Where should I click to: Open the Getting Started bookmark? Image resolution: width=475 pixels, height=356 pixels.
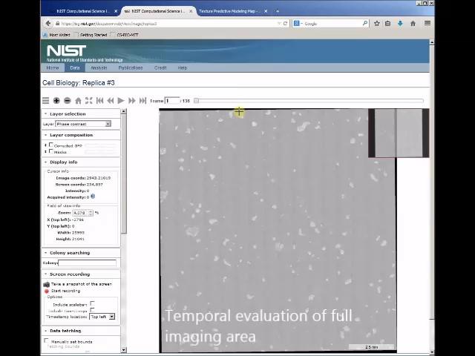(x=91, y=35)
